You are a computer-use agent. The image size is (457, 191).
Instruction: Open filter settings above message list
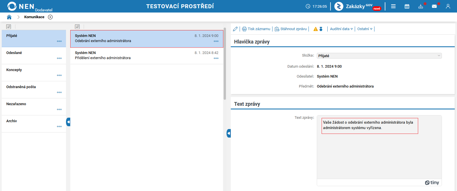pyautogui.click(x=77, y=27)
